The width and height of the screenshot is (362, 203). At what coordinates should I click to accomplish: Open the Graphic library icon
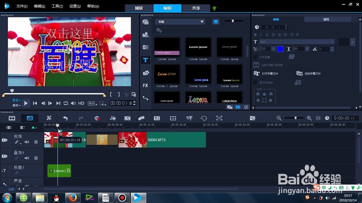point(146,73)
